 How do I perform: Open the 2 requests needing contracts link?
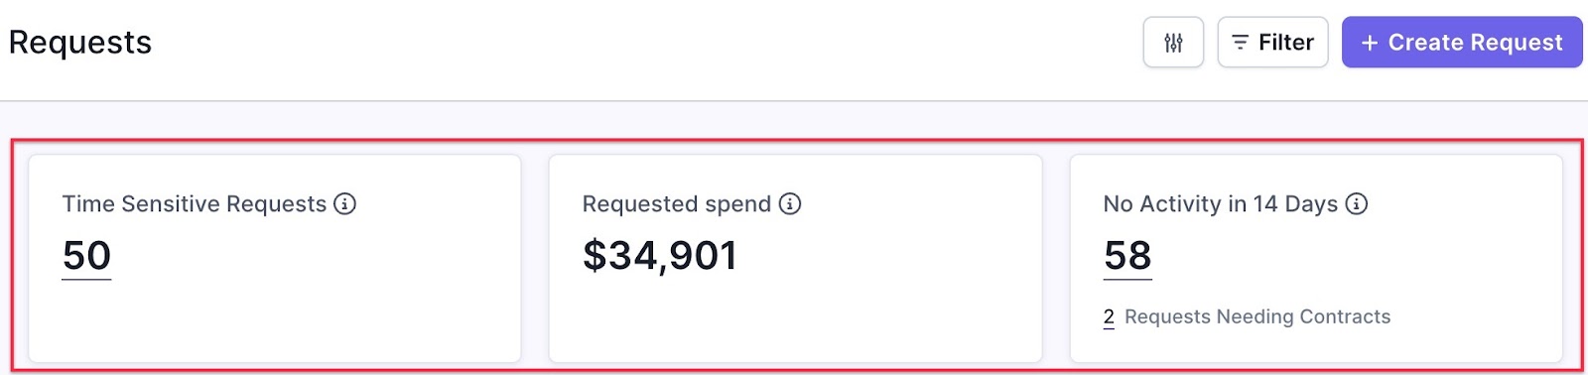click(x=1109, y=317)
